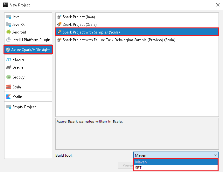Image resolution: width=223 pixels, height=172 pixels.
Task: Select the Groovy project type
Action: tap(28, 77)
